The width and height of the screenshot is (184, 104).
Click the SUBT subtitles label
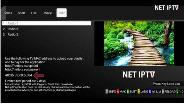click(133, 91)
